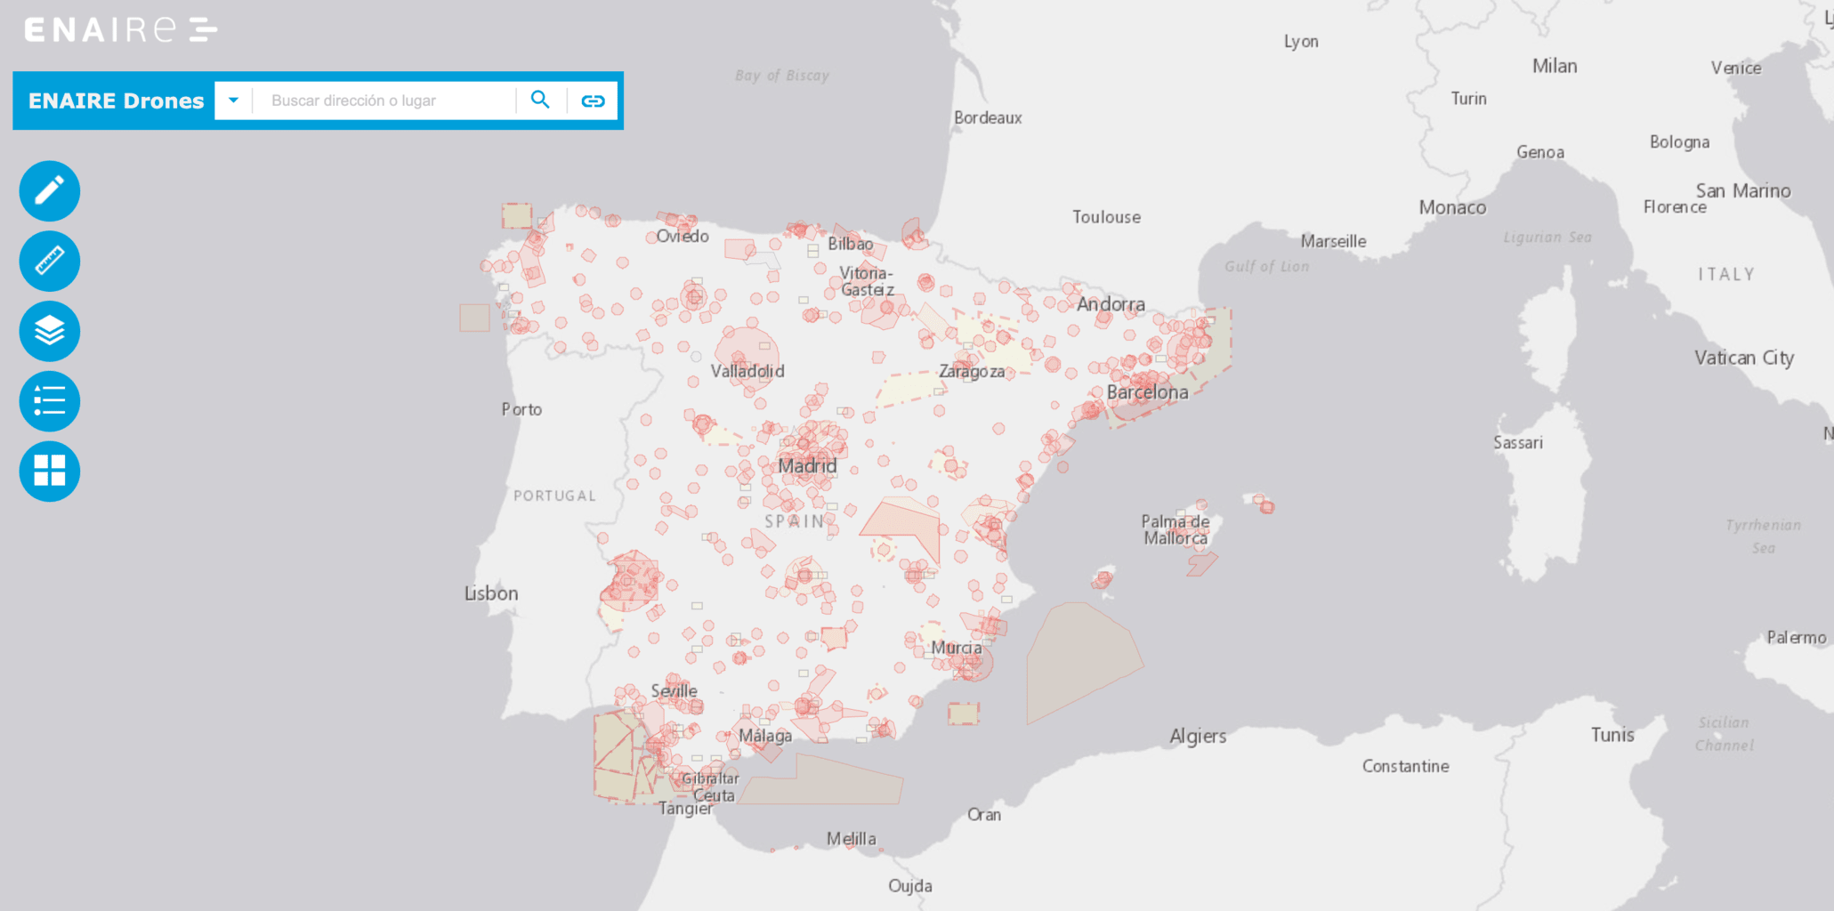Click the Murcia label on map

click(957, 648)
